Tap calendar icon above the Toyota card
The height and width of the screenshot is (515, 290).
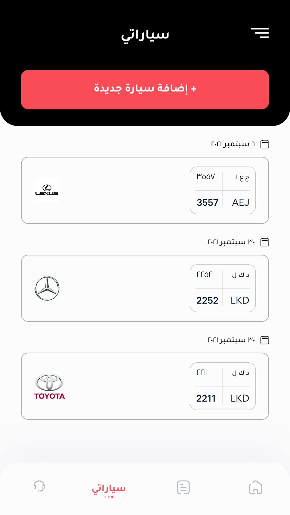point(265,340)
